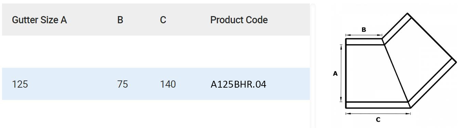Click the dimension label B on diagram
This screenshot has height=128, width=463.
364,30
